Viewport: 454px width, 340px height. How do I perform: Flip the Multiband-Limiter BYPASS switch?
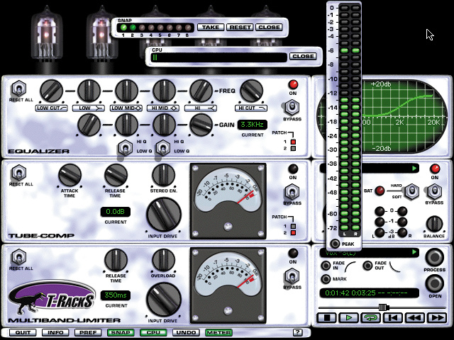(x=292, y=276)
